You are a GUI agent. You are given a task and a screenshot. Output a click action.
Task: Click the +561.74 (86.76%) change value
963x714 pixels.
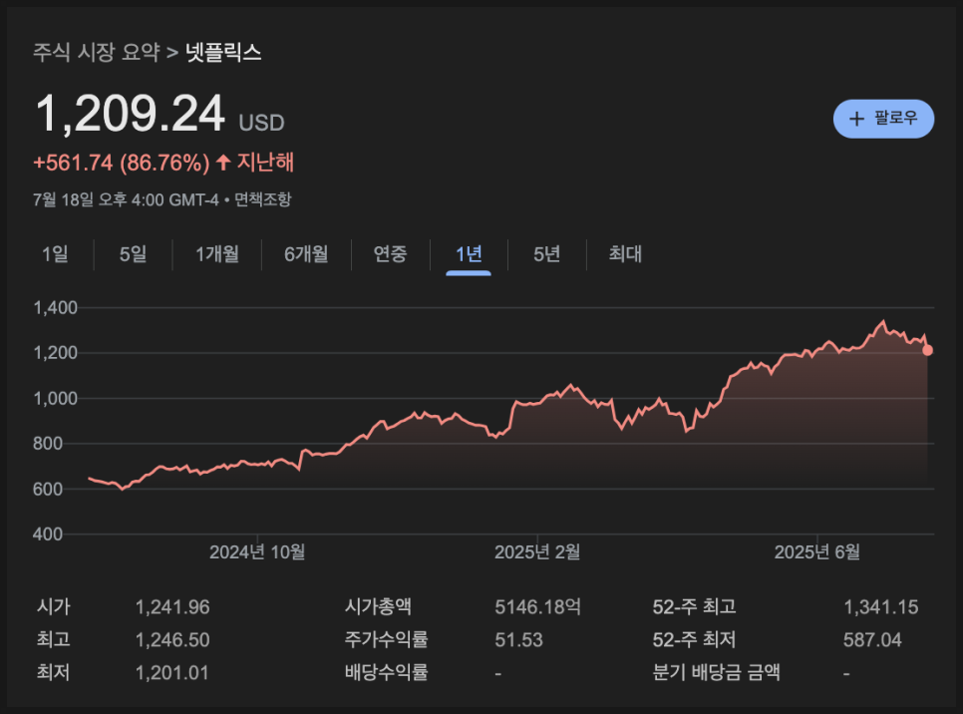(121, 163)
